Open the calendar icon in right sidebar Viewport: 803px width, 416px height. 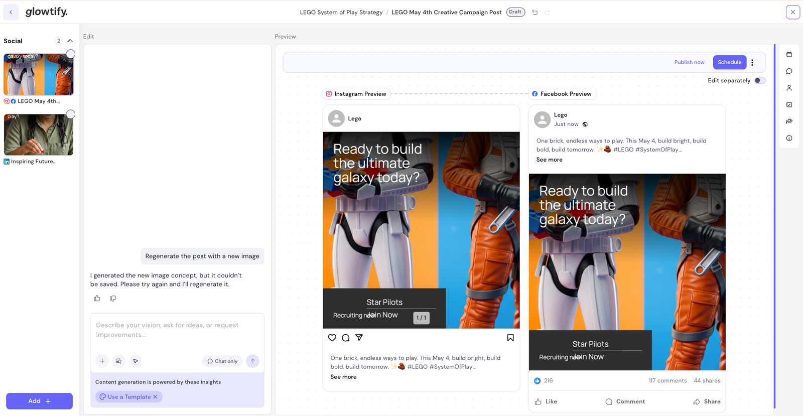pos(789,54)
